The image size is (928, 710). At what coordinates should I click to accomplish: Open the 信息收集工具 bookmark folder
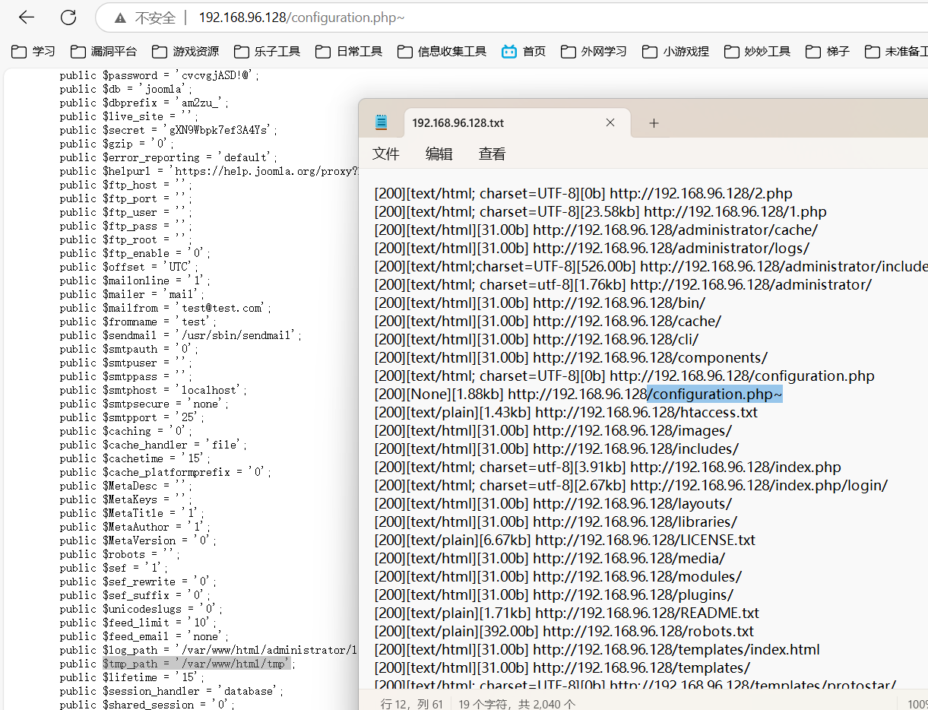442,52
